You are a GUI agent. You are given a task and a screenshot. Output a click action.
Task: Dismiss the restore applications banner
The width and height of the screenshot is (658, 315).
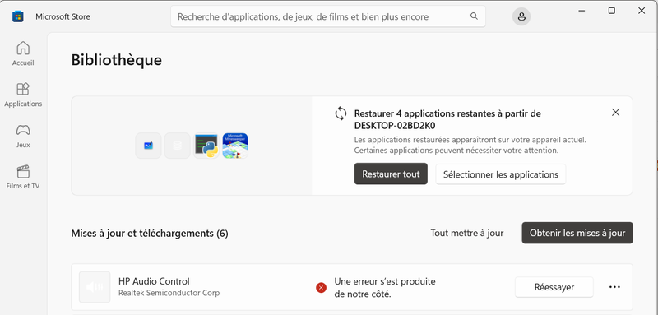(x=615, y=113)
